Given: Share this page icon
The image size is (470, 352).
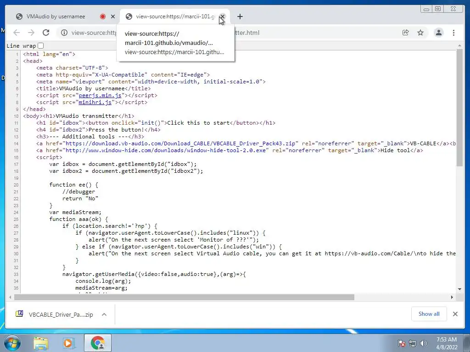Looking at the screenshot, I should [406, 33].
